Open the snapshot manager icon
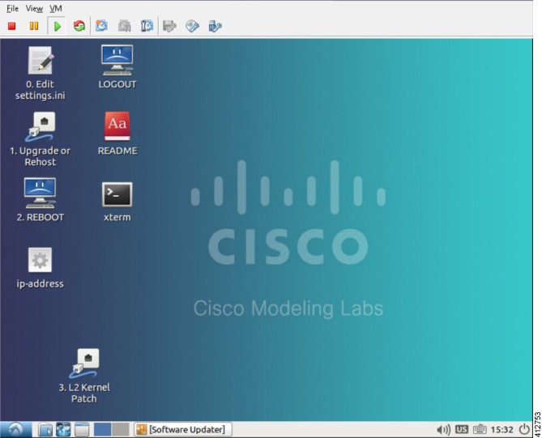This screenshot has width=542, height=438. click(147, 26)
